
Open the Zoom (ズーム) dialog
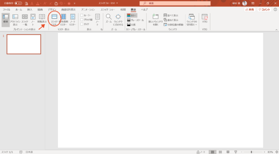coord(108,18)
